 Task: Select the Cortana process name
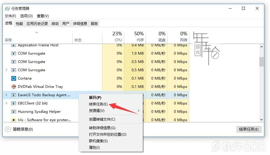pyautogui.click(x=25, y=78)
